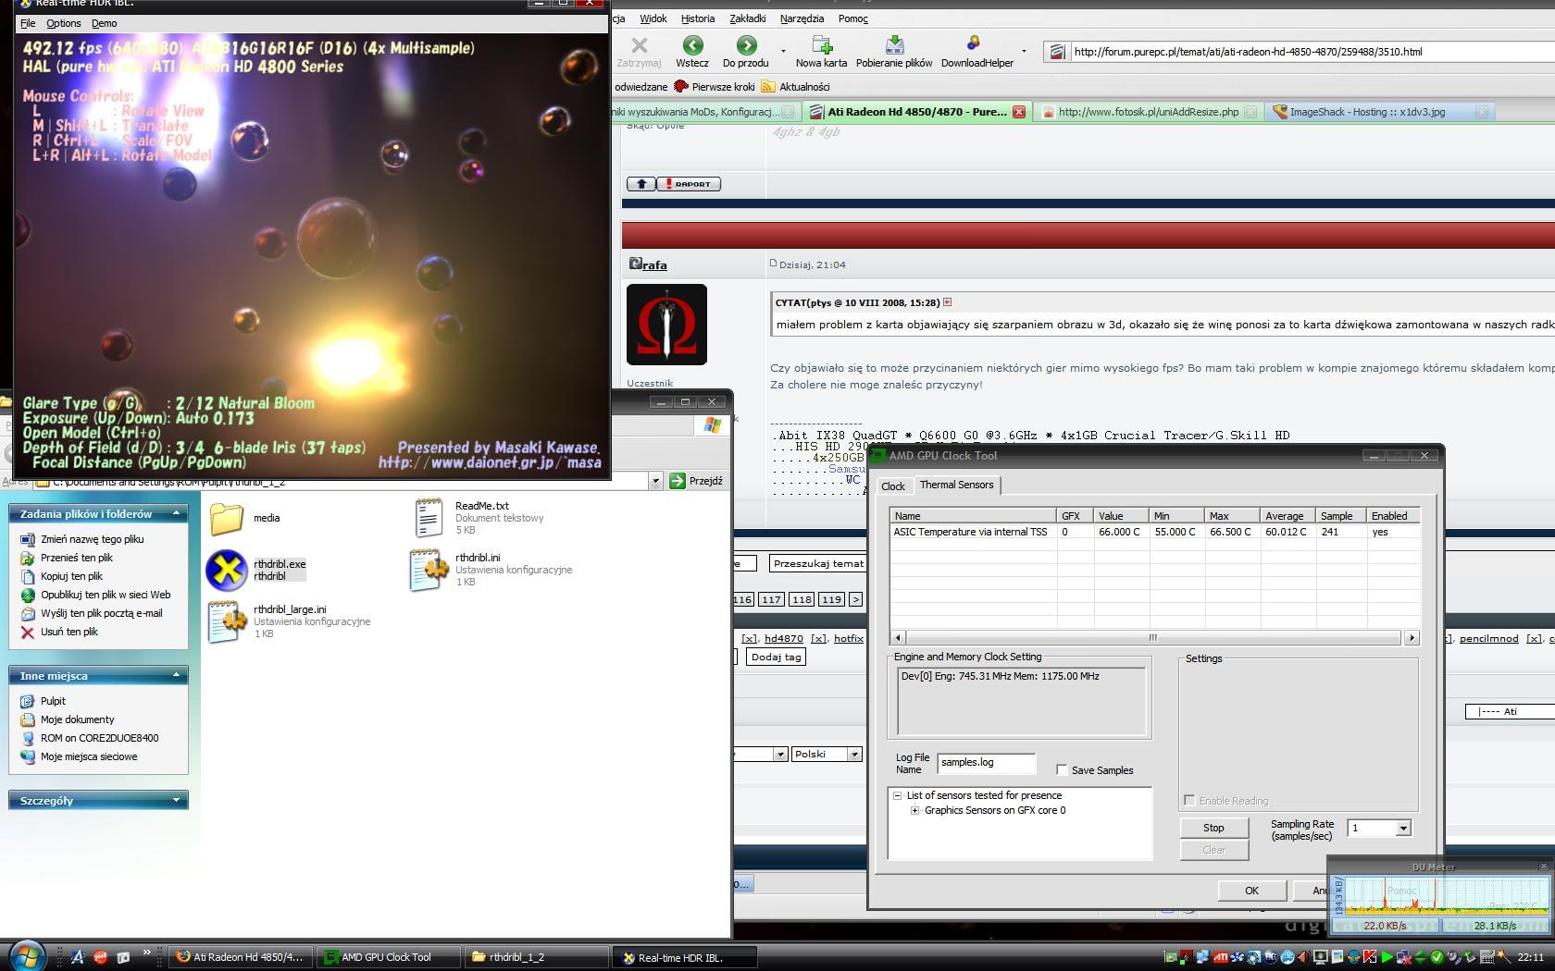Collapse the Inne miejsca panel

[176, 676]
